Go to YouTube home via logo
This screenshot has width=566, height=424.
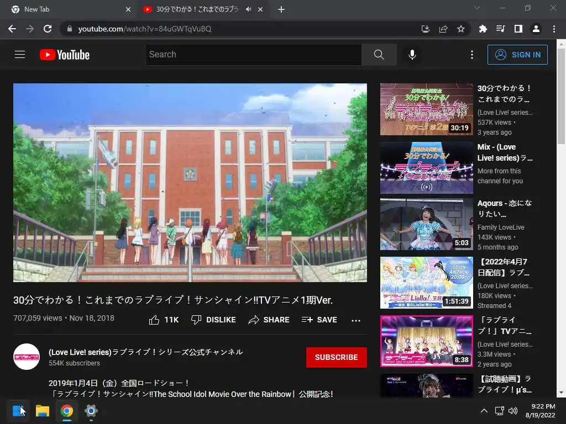point(65,55)
